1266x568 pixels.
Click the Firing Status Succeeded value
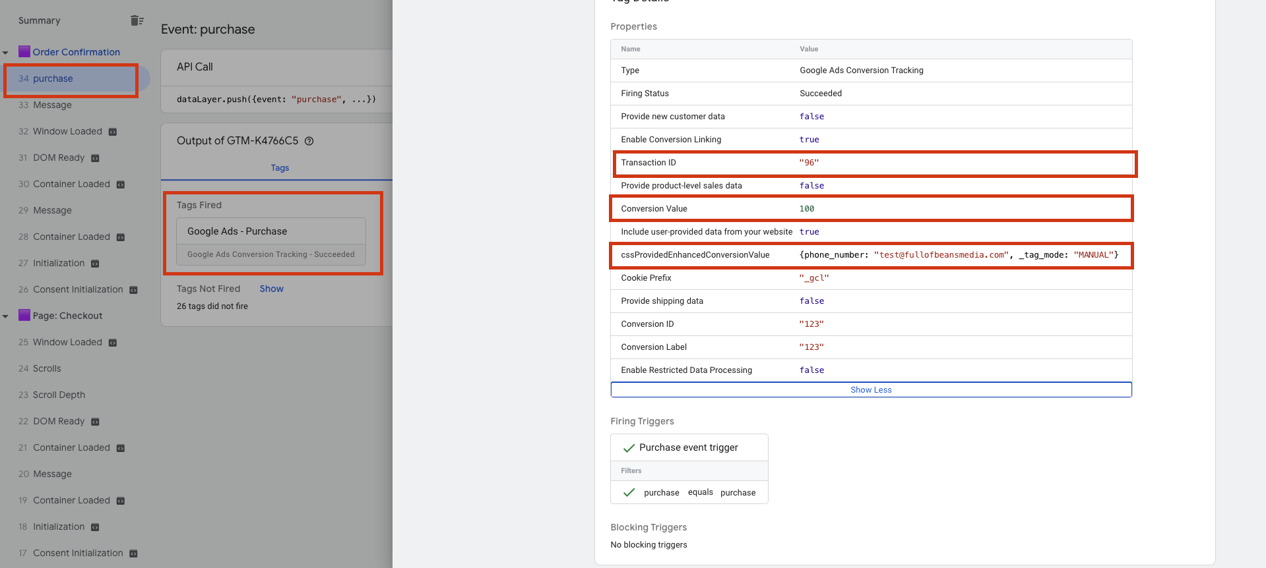821,94
